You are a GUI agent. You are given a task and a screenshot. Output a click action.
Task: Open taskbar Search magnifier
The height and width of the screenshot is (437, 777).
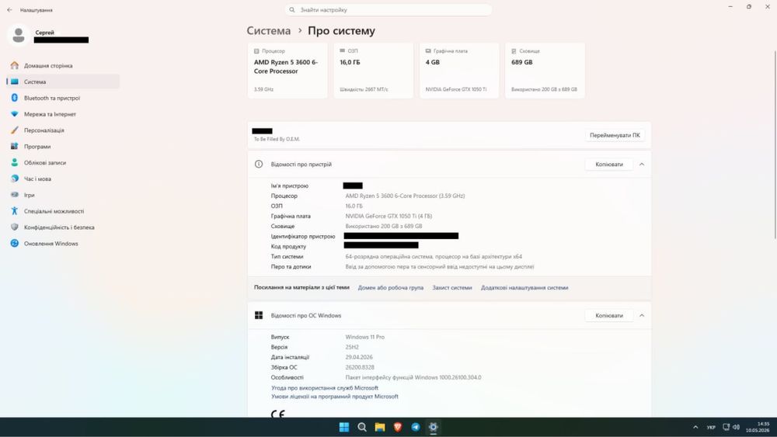coord(362,427)
